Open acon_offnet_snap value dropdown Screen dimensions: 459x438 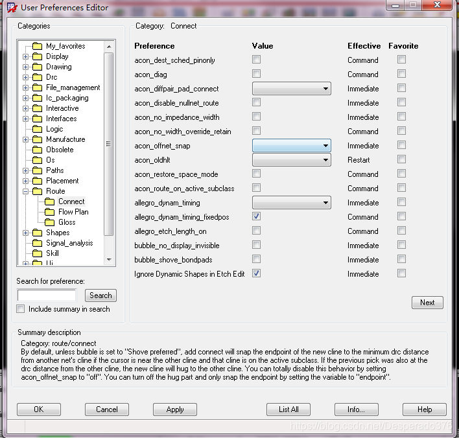[x=292, y=146]
